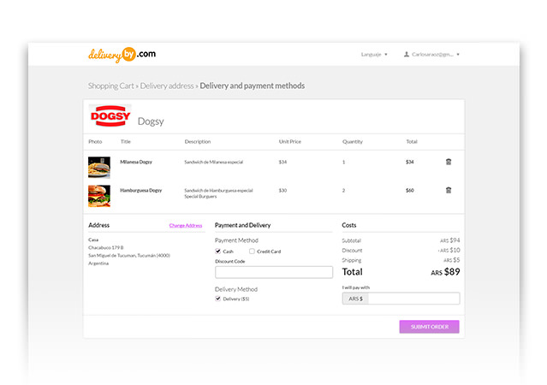Screen dimensions: 547x385
Task: Navigate to Delivery address breadcrumb
Action: (x=167, y=86)
